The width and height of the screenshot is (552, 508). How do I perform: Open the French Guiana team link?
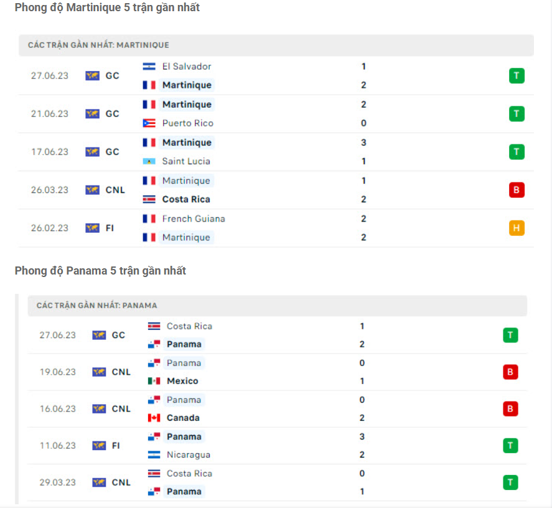point(194,219)
